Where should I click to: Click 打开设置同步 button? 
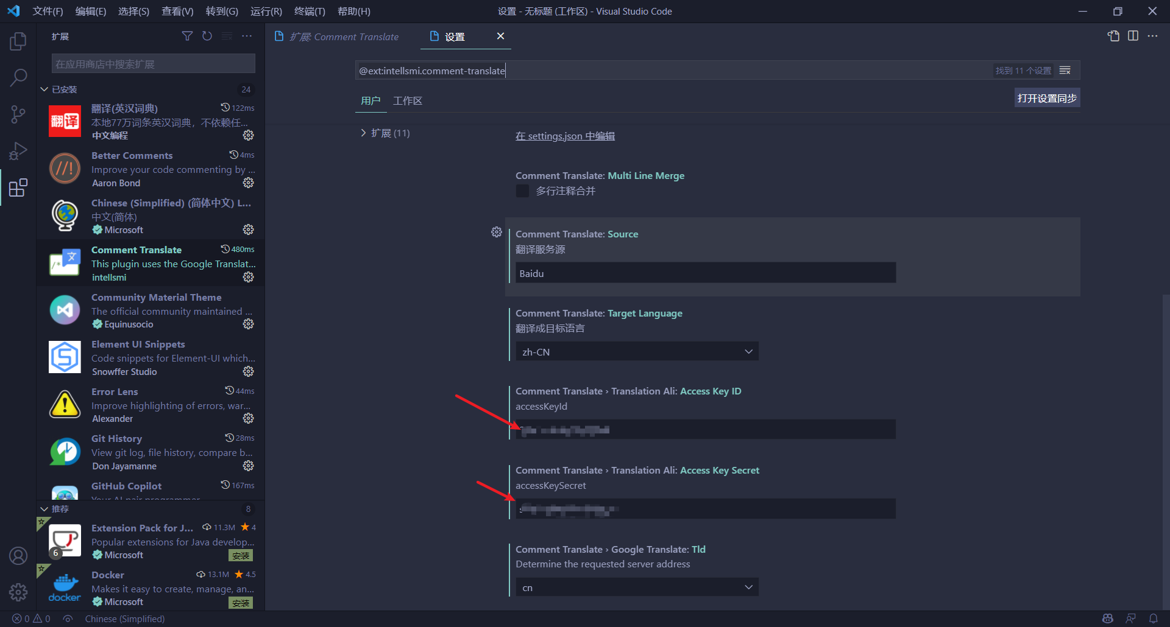click(x=1047, y=98)
